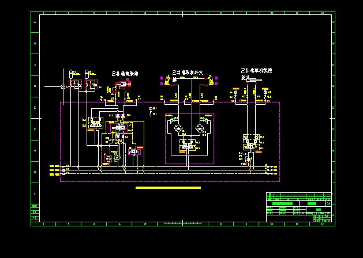Viewport: 363px width, 258px height.
Task: Select the left yellow motor symbol
Action: click(x=167, y=81)
